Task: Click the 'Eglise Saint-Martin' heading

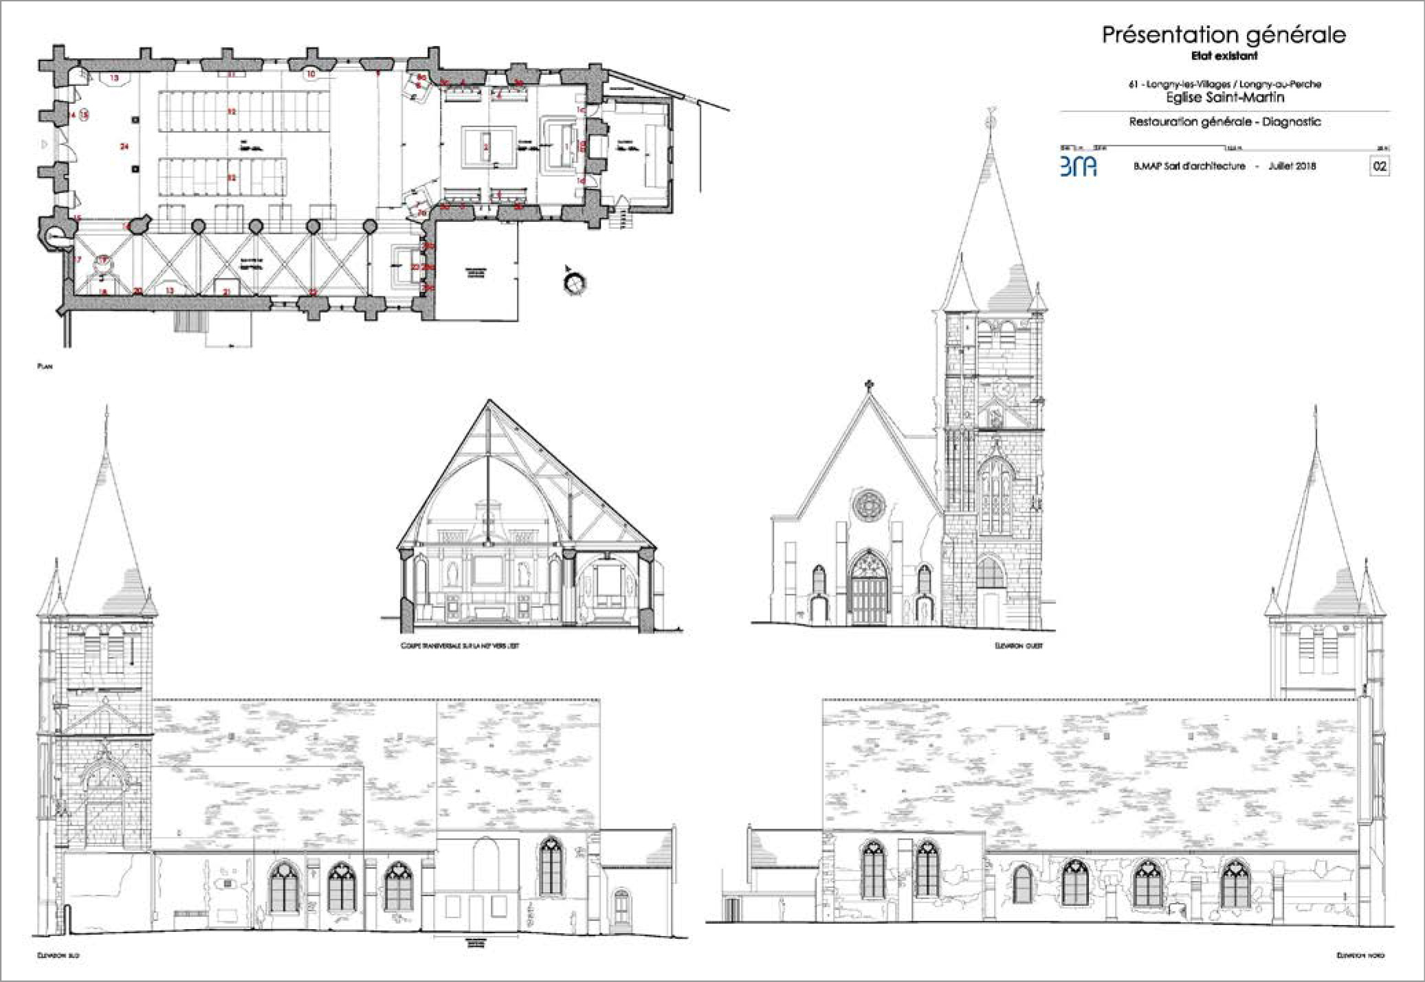Action: (1225, 98)
